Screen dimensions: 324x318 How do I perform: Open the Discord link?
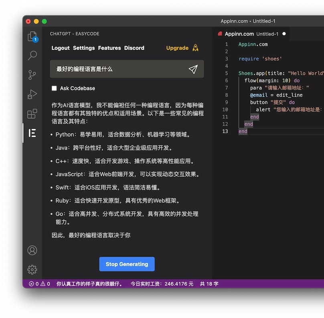click(134, 48)
